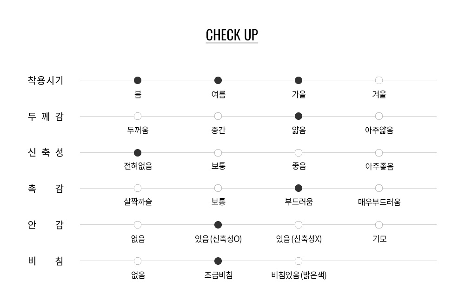Select the 아주얇음 thickness dot
The width and height of the screenshot is (465, 307).
(379, 116)
